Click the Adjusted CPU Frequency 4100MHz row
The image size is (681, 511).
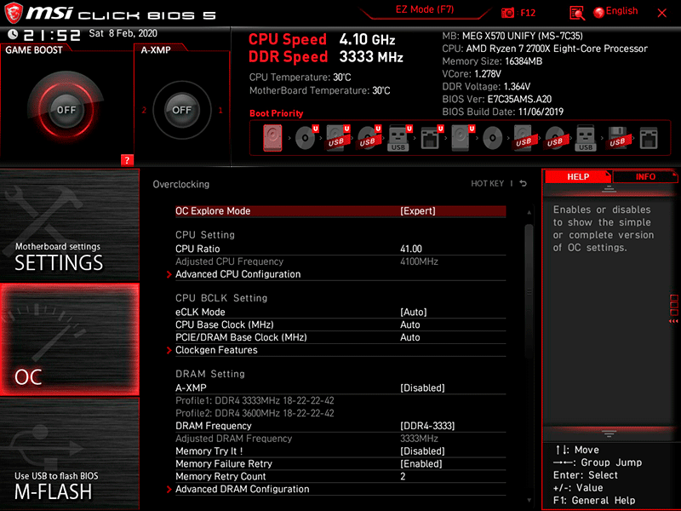point(340,261)
